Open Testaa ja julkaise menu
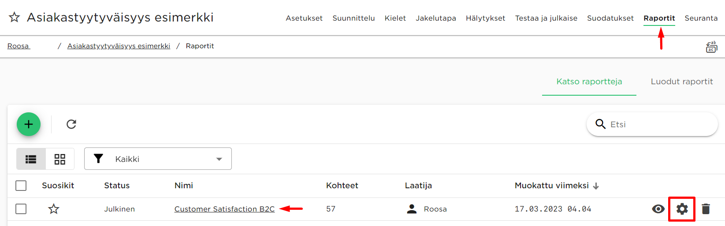The height and width of the screenshot is (226, 725). (x=546, y=18)
